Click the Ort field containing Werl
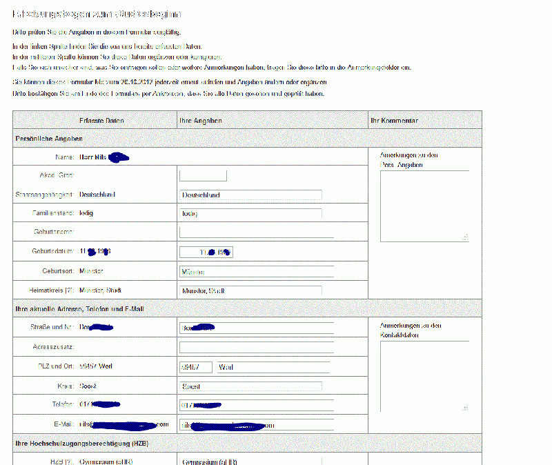Image resolution: width=552 pixels, height=465 pixels. tap(273, 367)
